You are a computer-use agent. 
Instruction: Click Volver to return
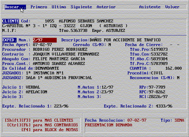(x=172, y=7)
